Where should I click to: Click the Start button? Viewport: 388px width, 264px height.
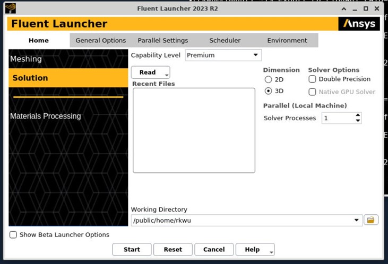132,249
